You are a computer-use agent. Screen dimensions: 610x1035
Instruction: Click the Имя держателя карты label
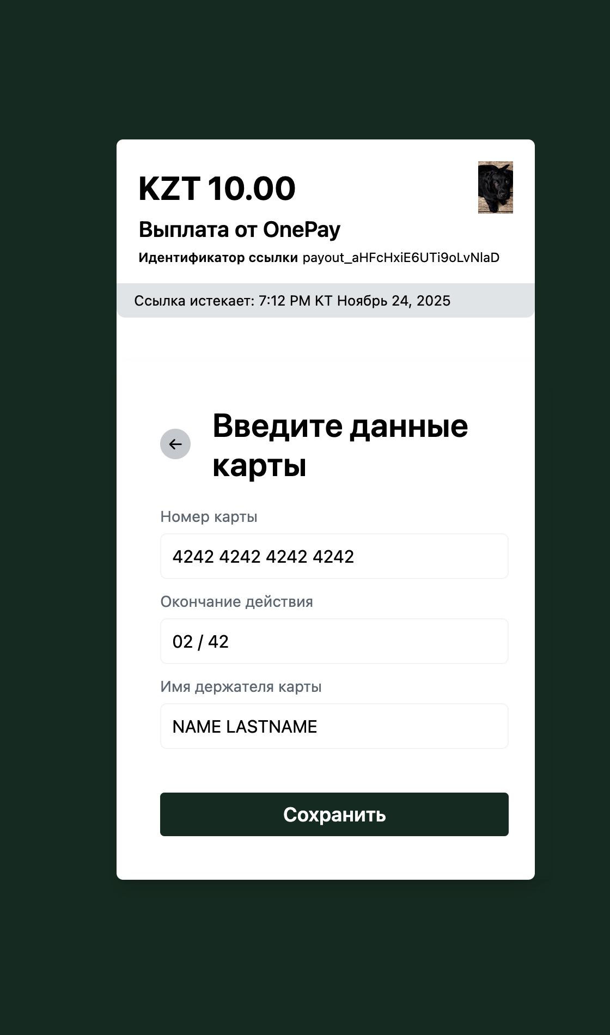[x=241, y=687]
